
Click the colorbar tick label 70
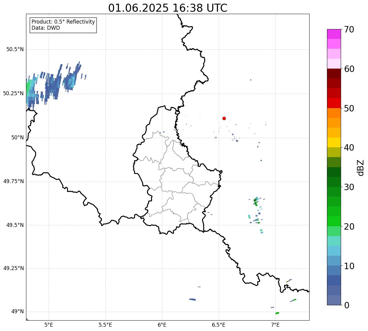point(349,29)
